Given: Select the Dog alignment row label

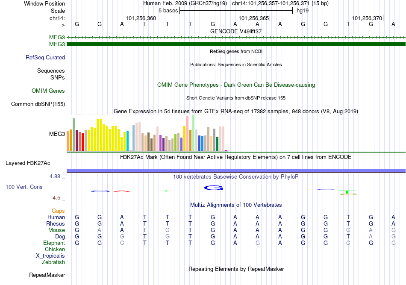Looking at the screenshot, I should pyautogui.click(x=60, y=237).
